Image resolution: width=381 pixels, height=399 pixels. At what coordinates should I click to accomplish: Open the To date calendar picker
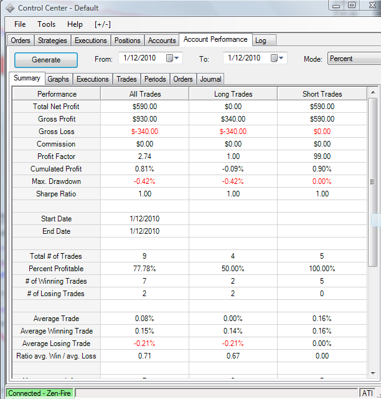pyautogui.click(x=277, y=58)
